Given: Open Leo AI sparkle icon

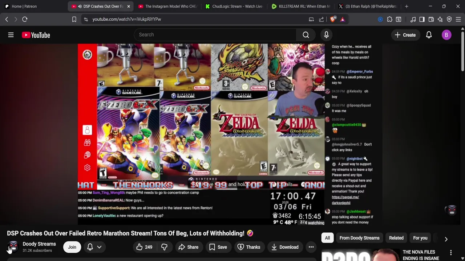Looking at the screenshot, I should point(440,19).
